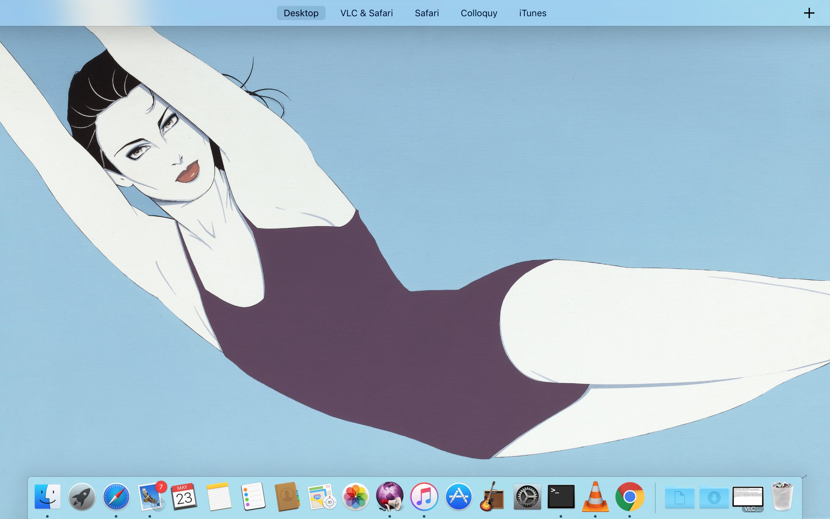This screenshot has height=519, width=830.
Task: Open Contacts address book icon
Action: (x=287, y=496)
